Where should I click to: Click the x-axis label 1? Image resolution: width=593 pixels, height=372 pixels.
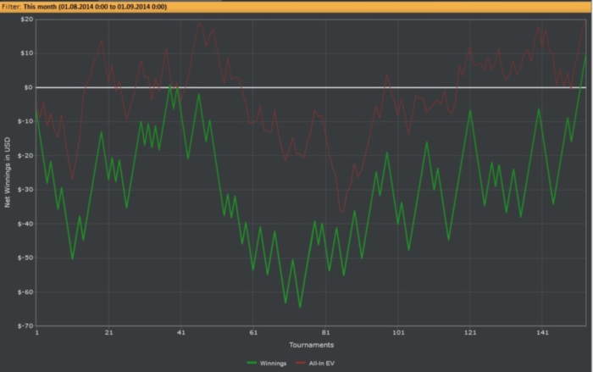click(x=36, y=333)
